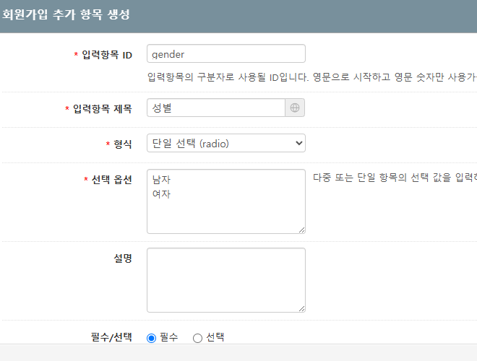Place cursor on the 남자 option line
This screenshot has width=477, height=361.
162,180
